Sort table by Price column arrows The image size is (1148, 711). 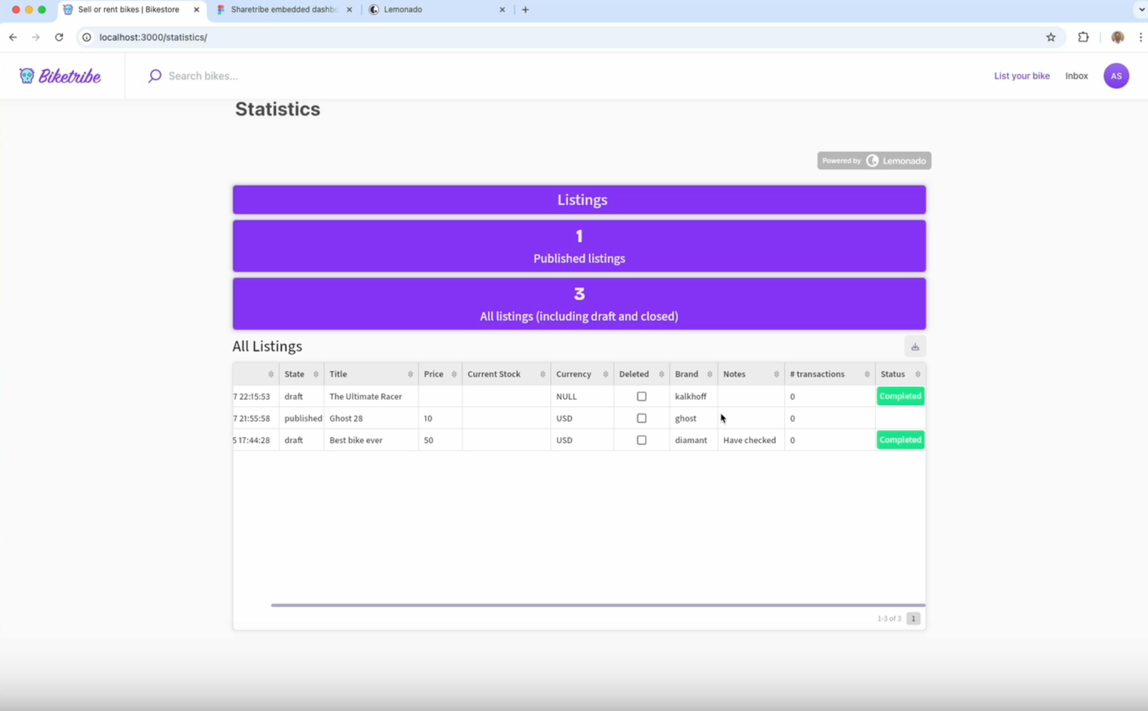click(454, 374)
